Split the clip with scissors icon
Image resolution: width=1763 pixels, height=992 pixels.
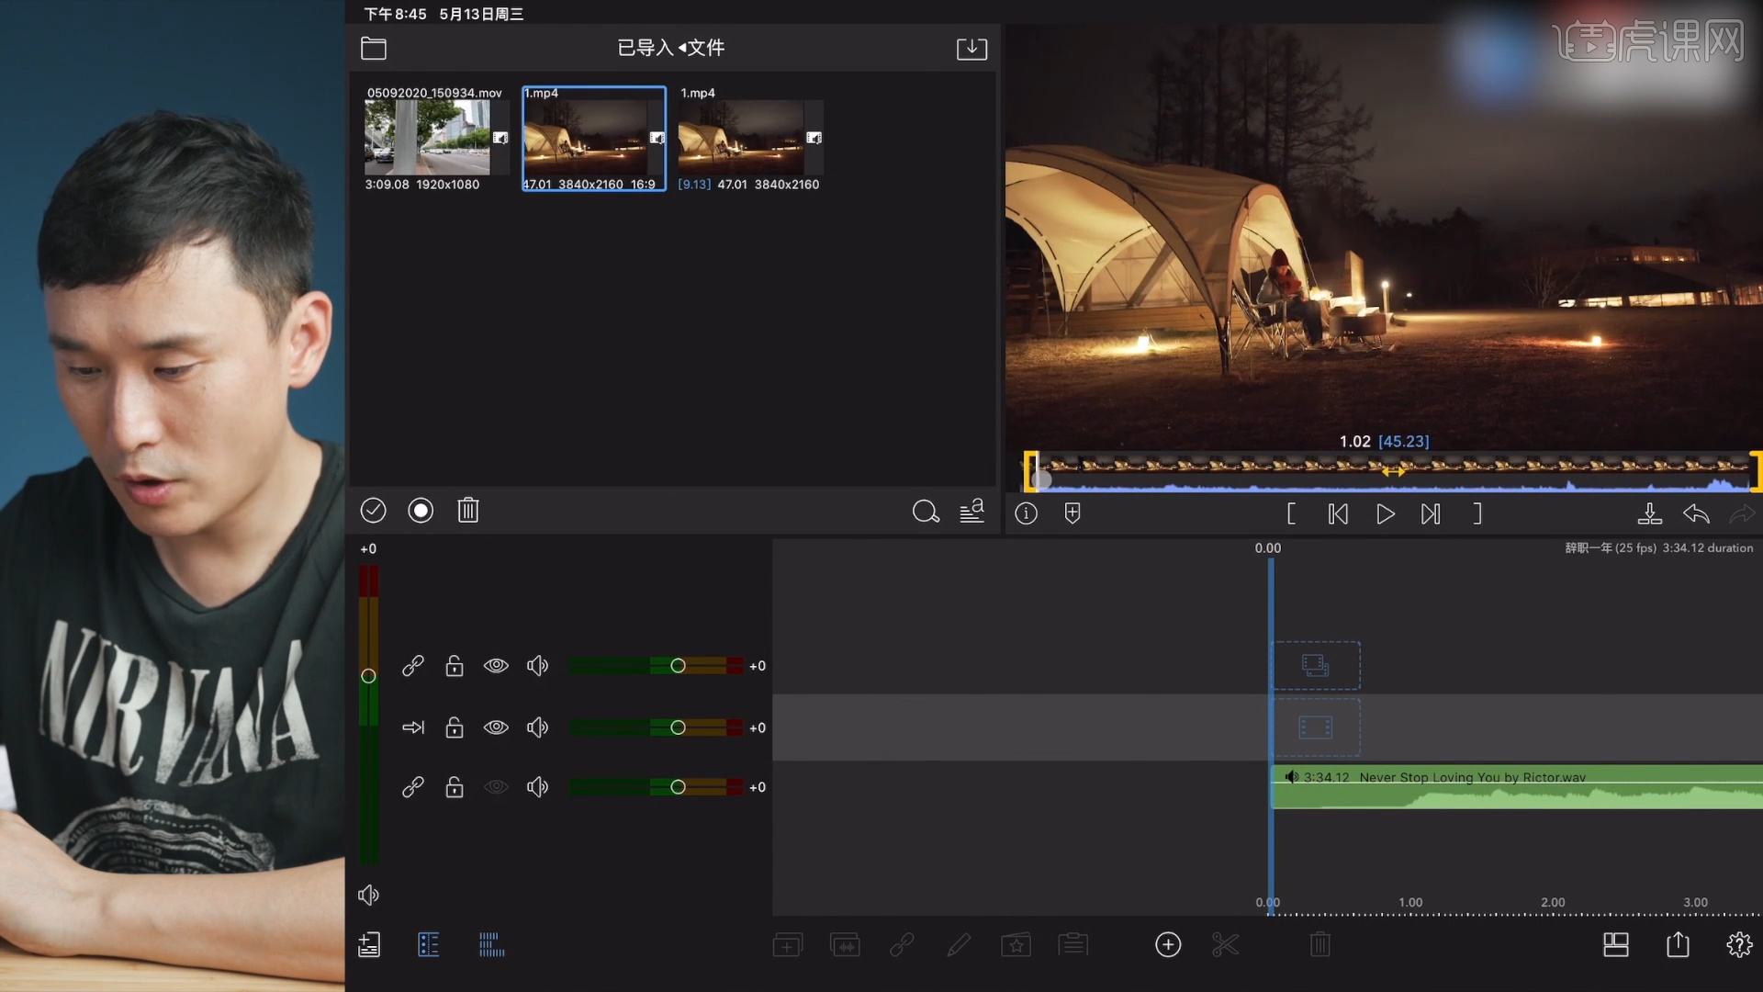(1225, 944)
